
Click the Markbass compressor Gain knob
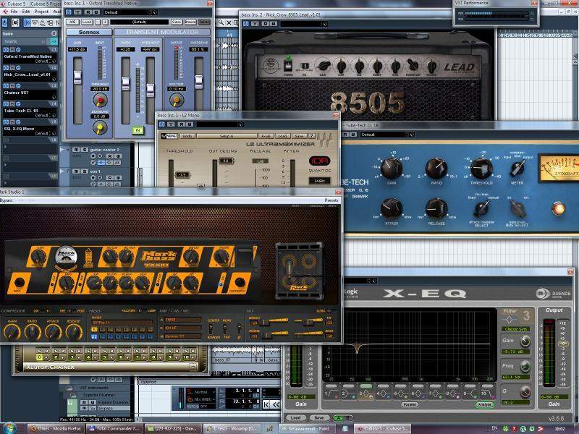(12, 331)
